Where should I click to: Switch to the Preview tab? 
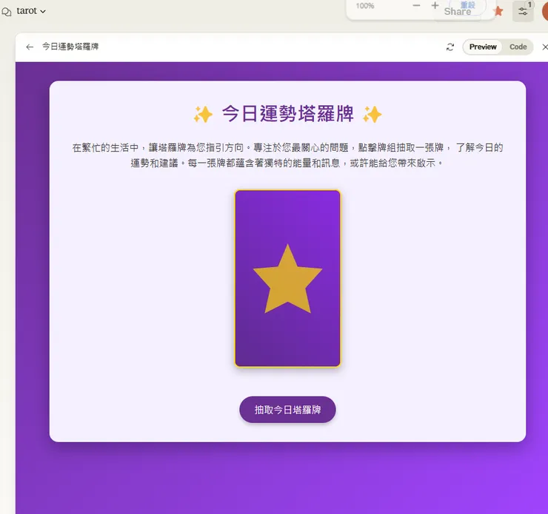pyautogui.click(x=483, y=47)
